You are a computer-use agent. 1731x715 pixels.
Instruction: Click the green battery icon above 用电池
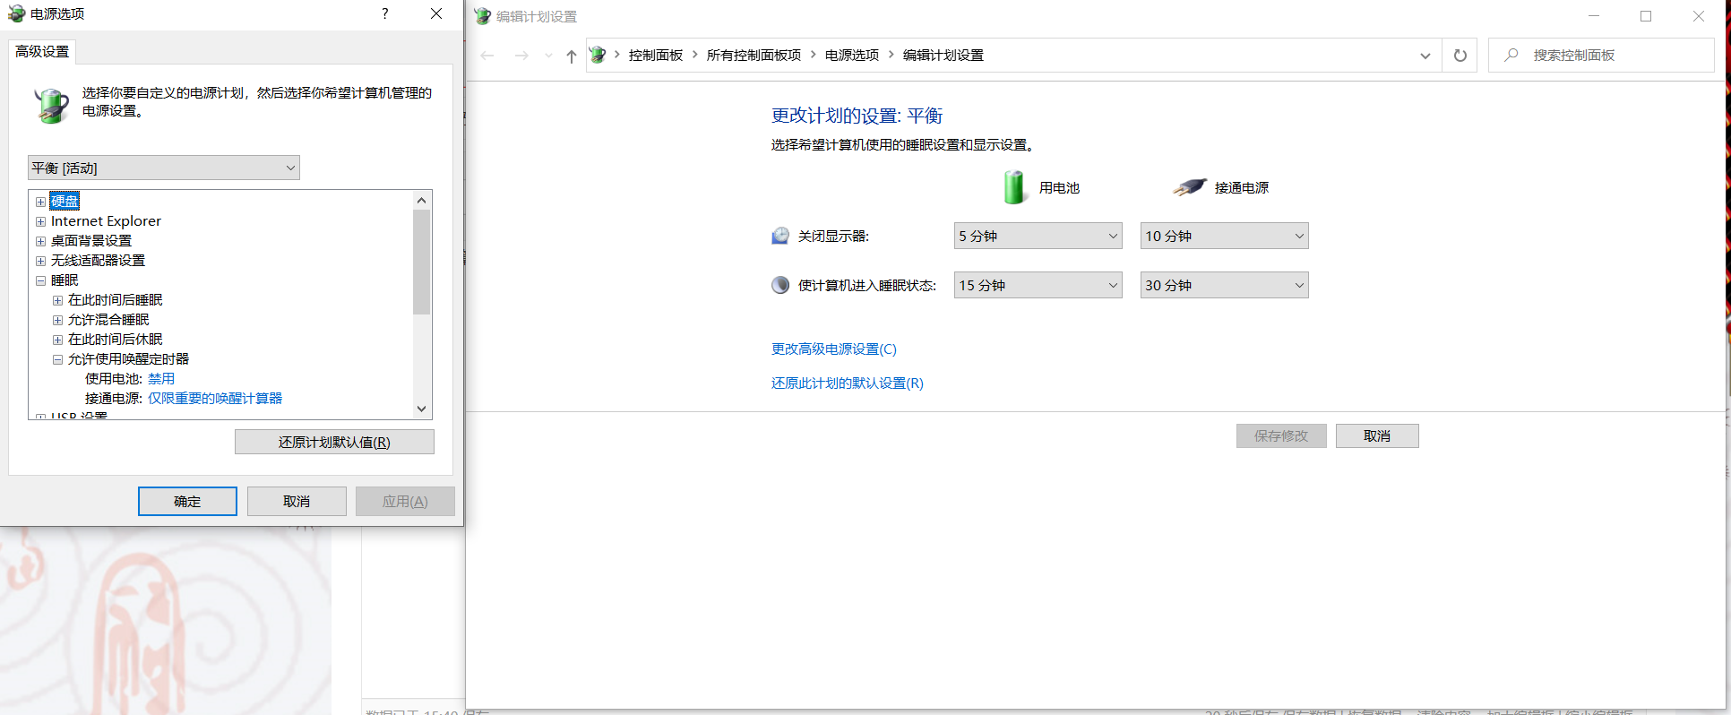(1014, 187)
